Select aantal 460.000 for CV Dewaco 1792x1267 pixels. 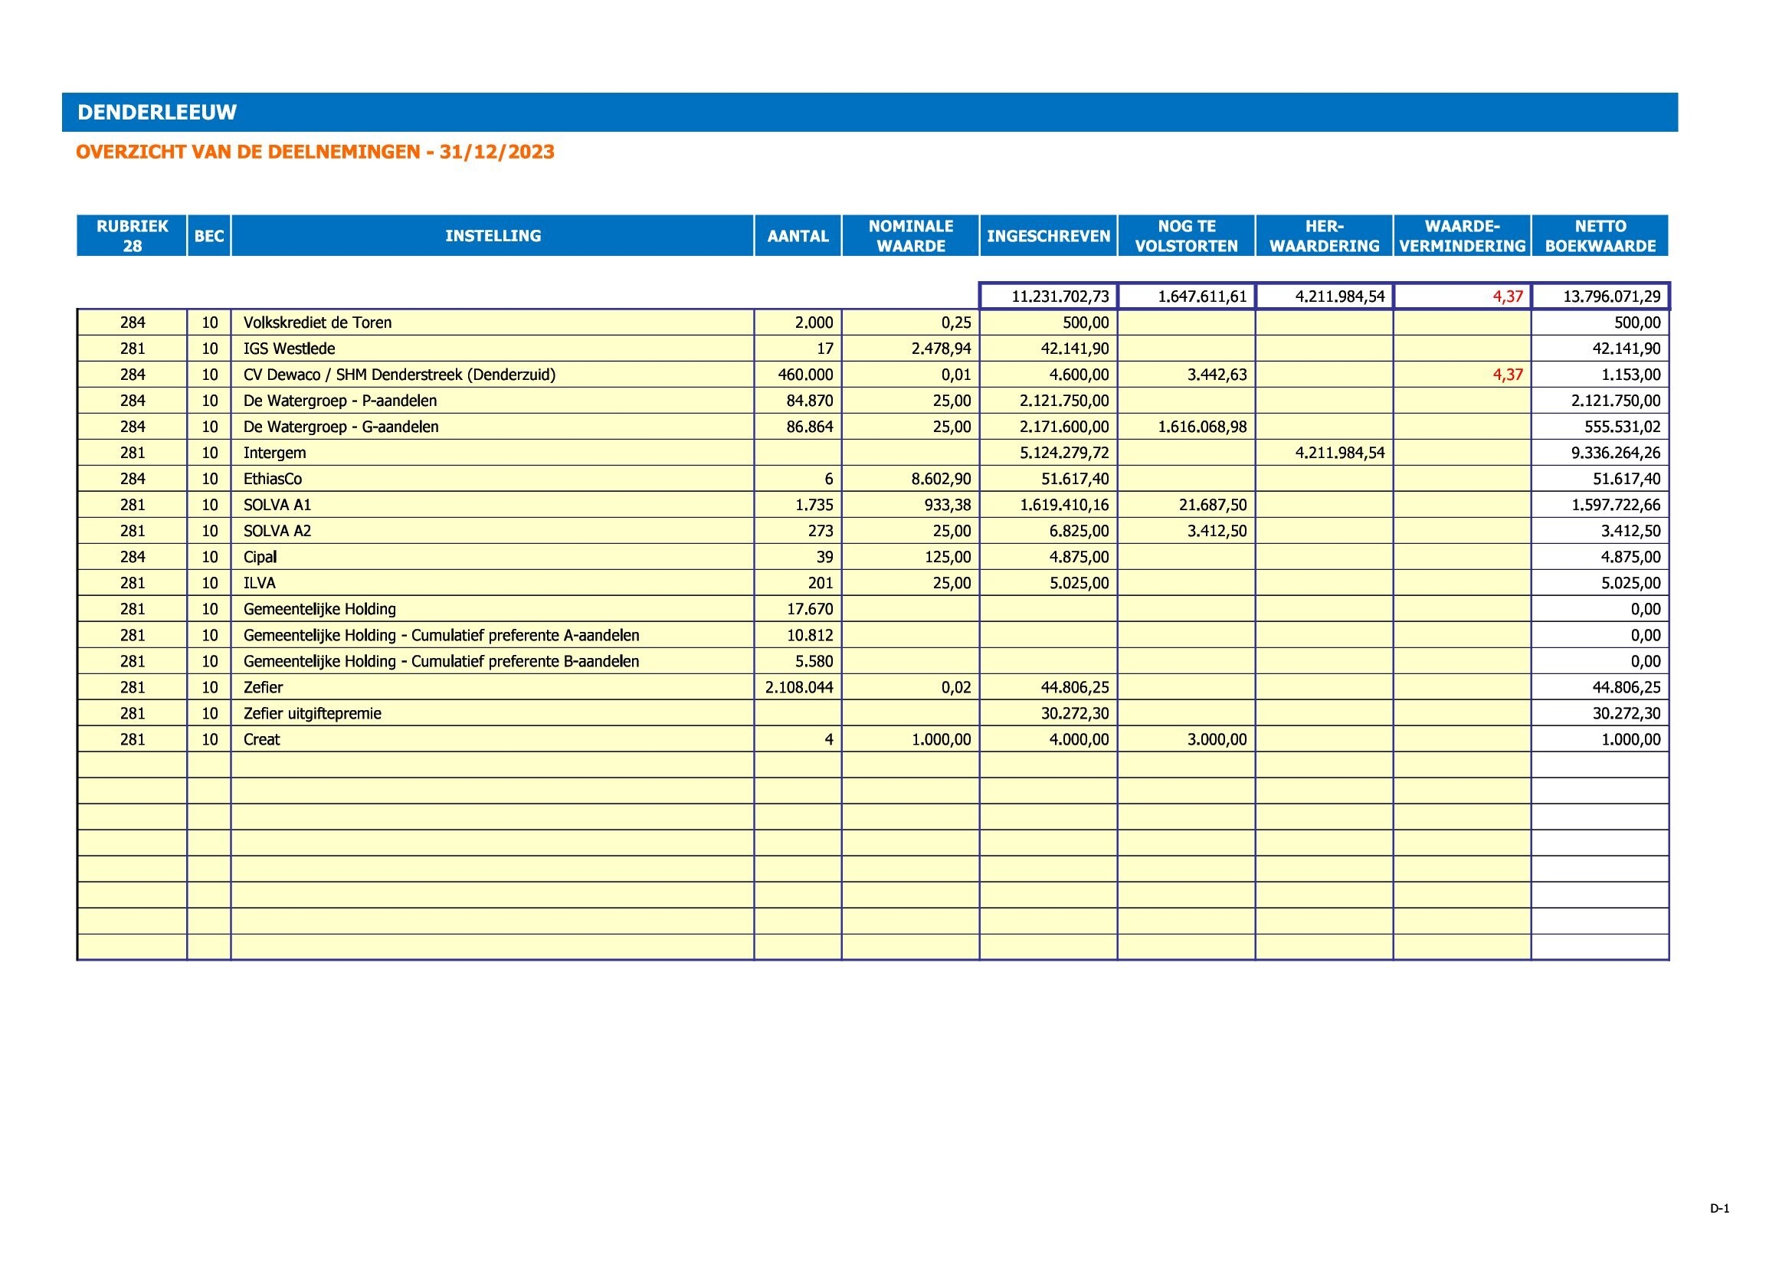[798, 375]
